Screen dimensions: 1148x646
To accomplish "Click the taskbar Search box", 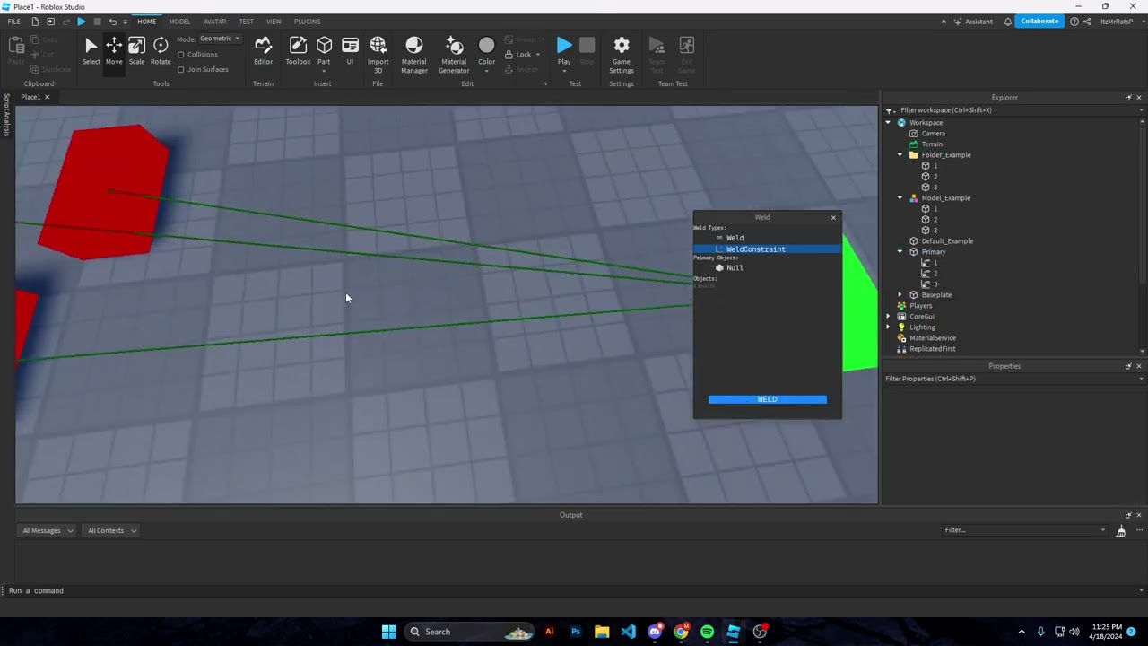I will [468, 632].
